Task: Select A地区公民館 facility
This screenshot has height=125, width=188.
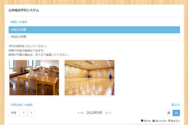Action: tap(94, 30)
